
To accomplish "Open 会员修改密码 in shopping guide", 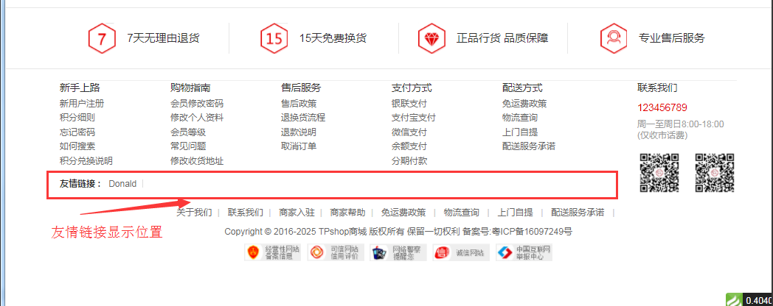I will coord(197,104).
